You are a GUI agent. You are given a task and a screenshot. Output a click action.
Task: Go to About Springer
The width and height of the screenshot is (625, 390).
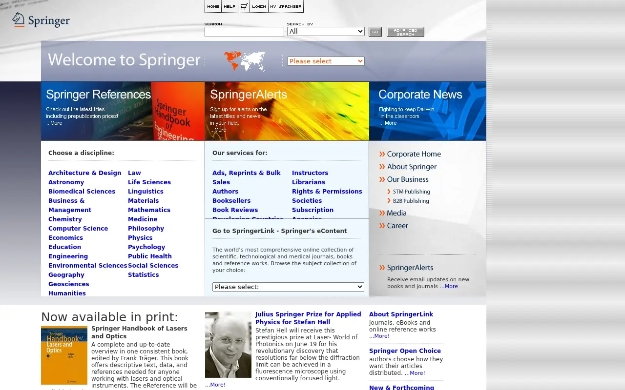[408, 167]
